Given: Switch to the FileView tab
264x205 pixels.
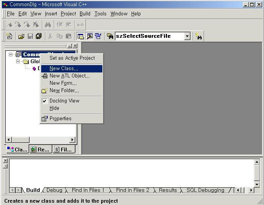Looking at the screenshot, I should click(63, 150).
